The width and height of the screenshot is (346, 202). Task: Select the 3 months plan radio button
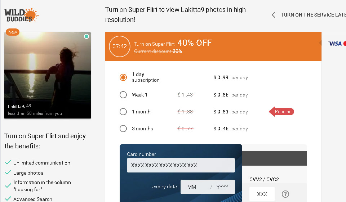(x=123, y=129)
